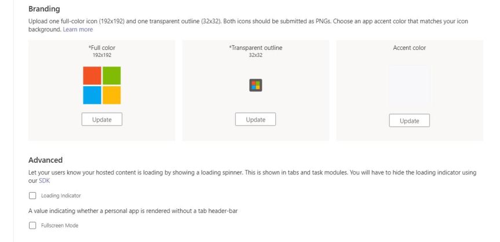Update the Full color icon
Screen dimensions: 500x242
(x=102, y=119)
